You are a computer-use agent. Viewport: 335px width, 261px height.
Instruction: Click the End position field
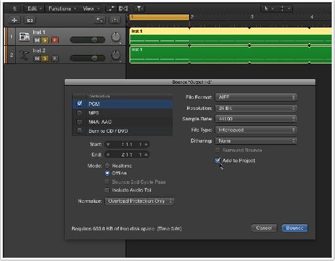[x=127, y=154]
